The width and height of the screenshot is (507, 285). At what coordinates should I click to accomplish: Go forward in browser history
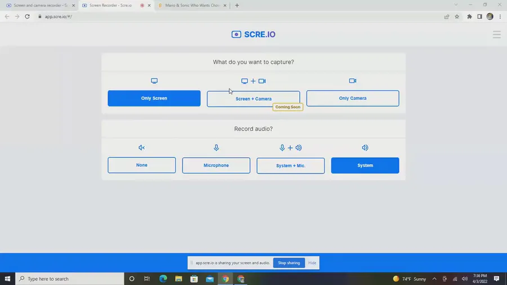(17, 16)
